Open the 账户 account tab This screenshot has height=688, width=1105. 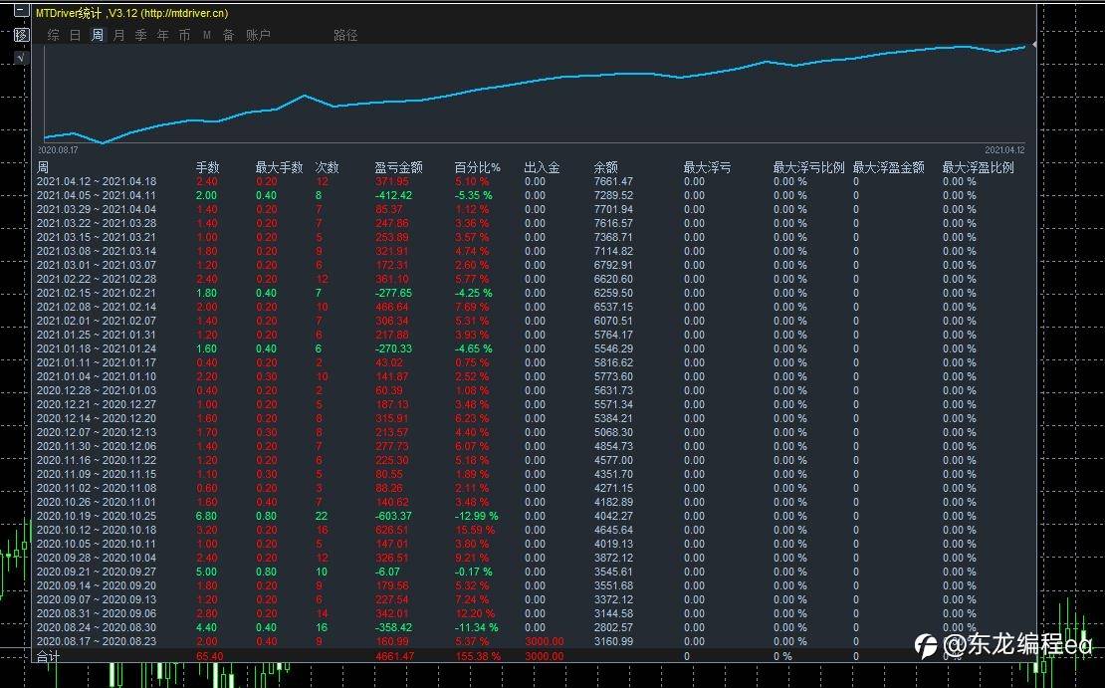click(x=258, y=36)
